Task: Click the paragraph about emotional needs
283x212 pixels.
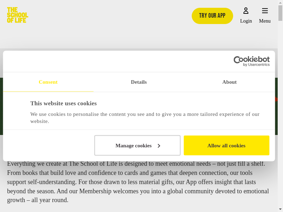Action: (138, 182)
